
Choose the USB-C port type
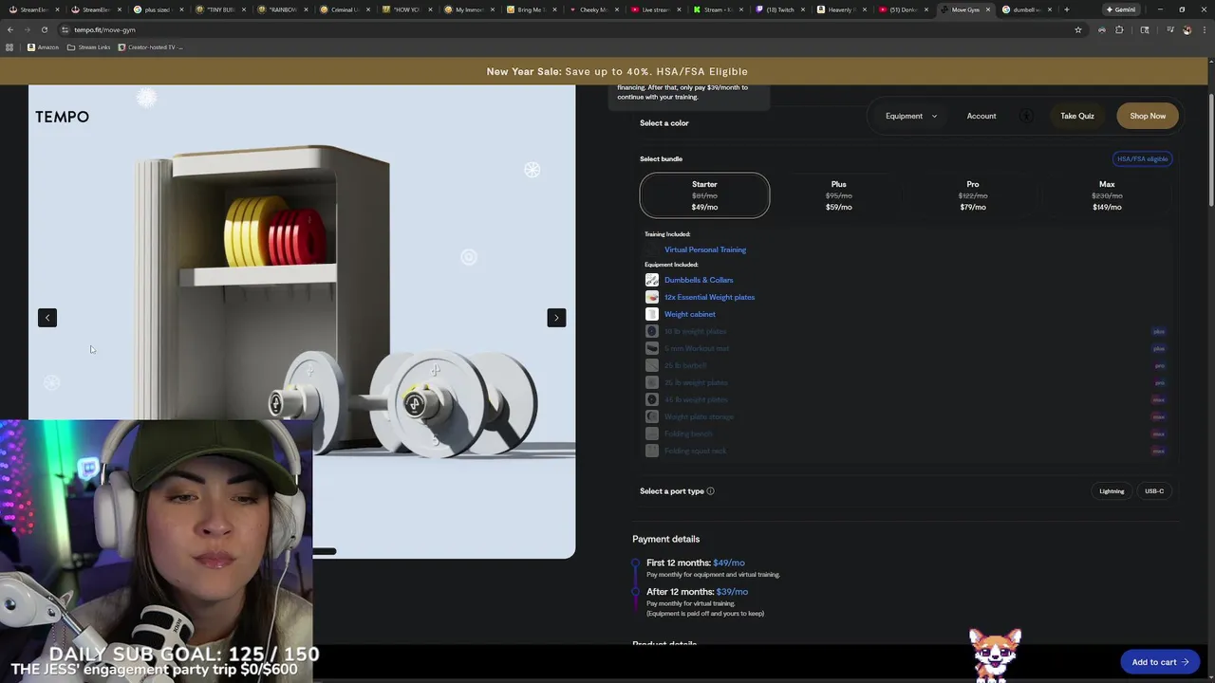click(1154, 491)
